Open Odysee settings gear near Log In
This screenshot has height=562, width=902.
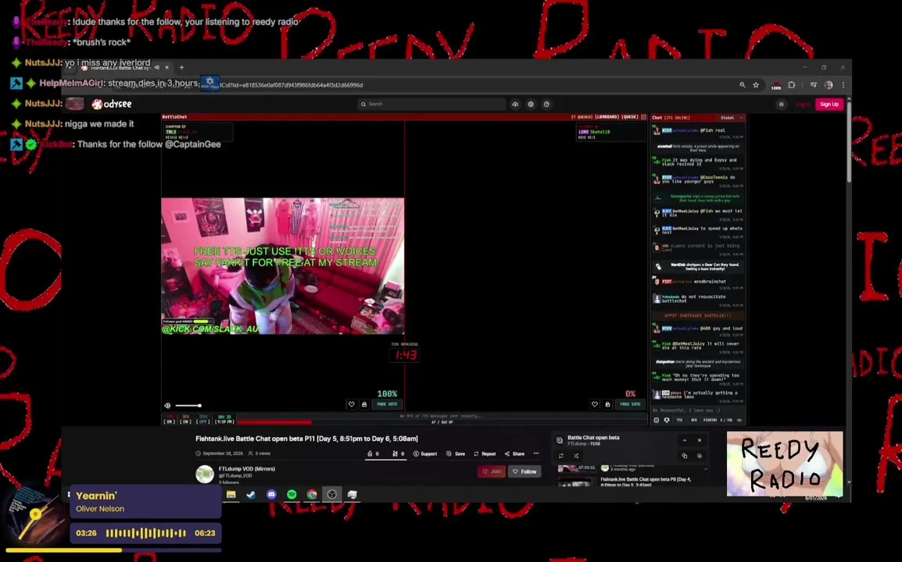tap(781, 104)
